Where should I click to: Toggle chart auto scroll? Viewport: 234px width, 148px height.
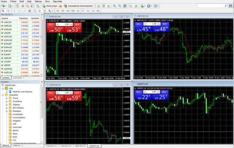[x=131, y=6]
